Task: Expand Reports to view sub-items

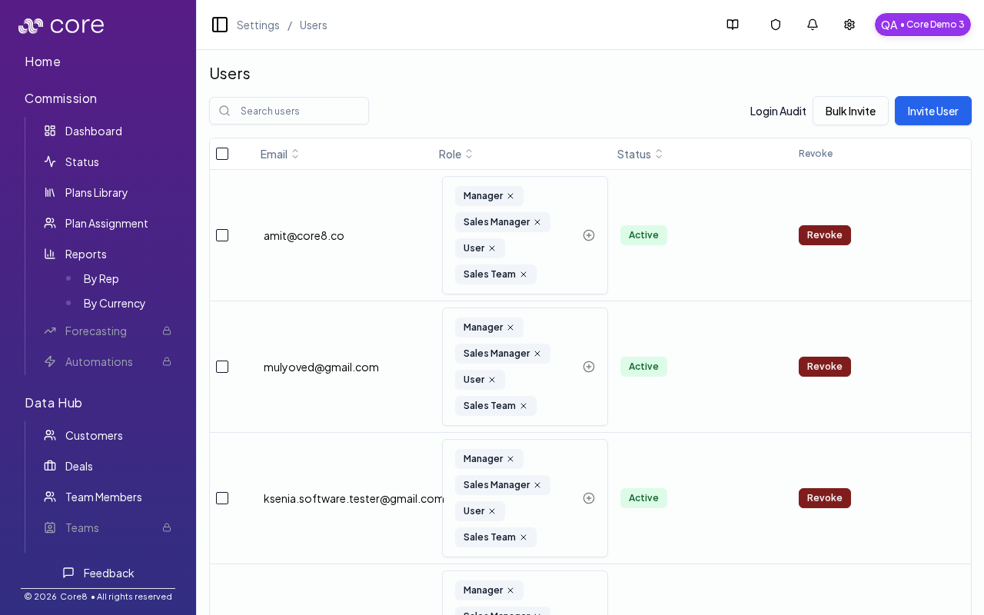Action: [85, 254]
